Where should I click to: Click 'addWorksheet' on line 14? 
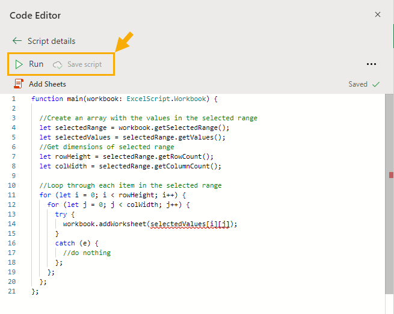(x=122, y=224)
